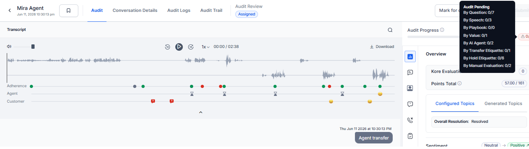Open the clipboard checklist sidebar icon

tap(410, 136)
